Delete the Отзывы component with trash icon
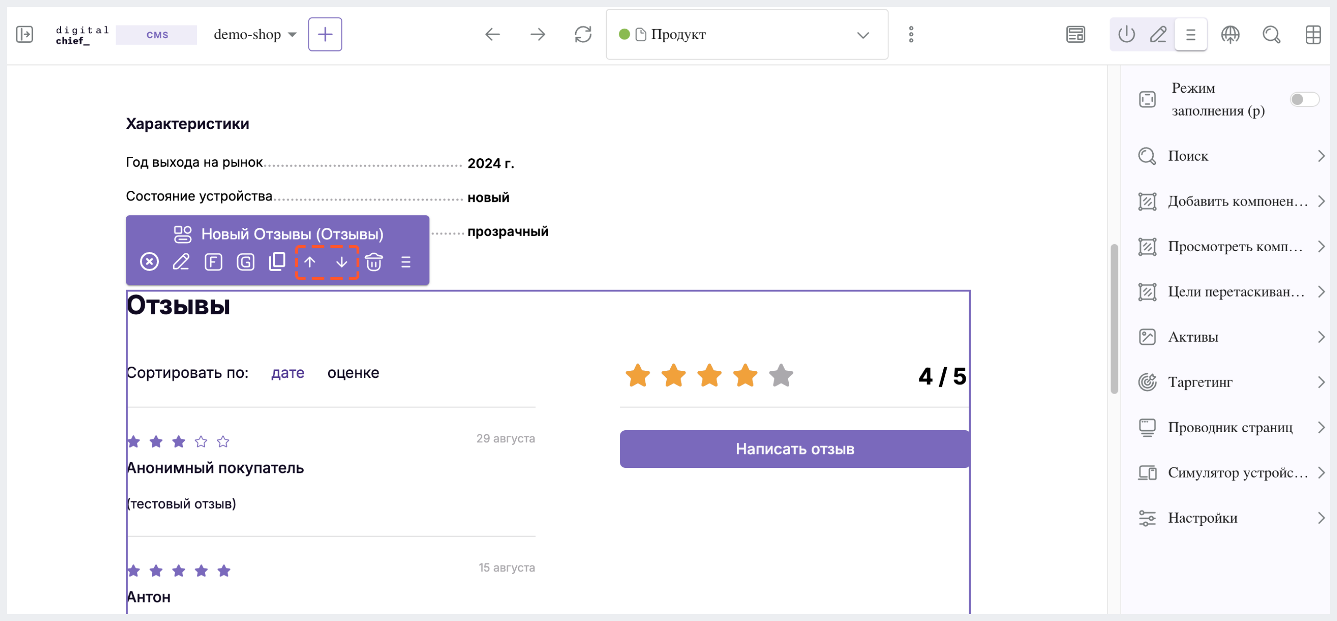The image size is (1337, 621). [374, 262]
